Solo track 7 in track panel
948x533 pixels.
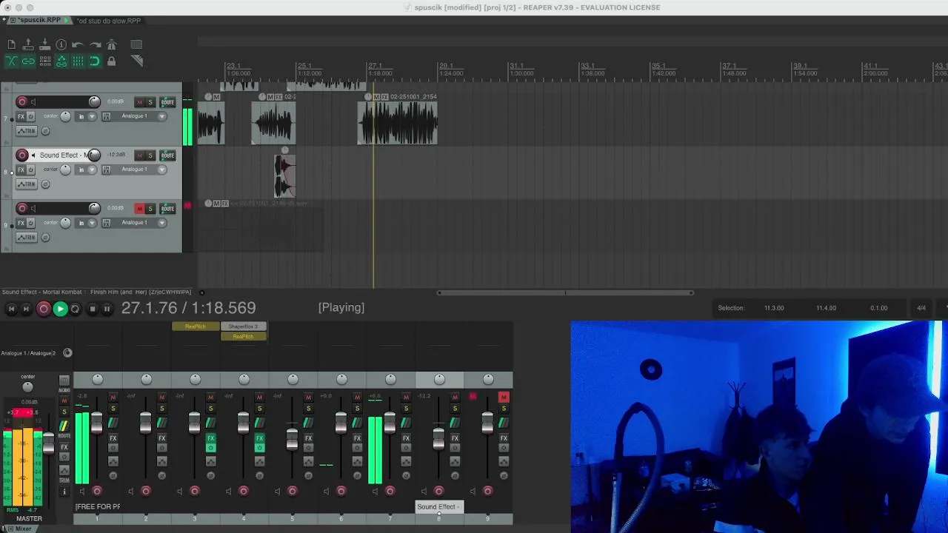[150, 102]
